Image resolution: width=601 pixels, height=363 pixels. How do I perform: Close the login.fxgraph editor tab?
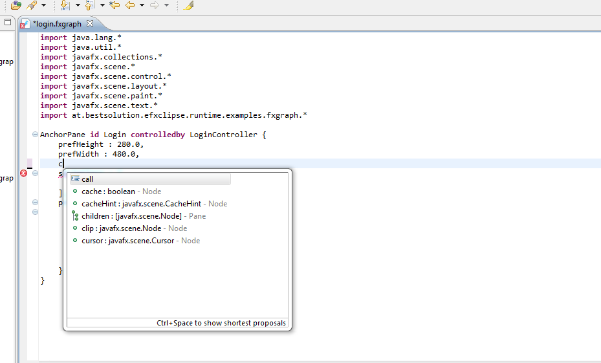(90, 23)
